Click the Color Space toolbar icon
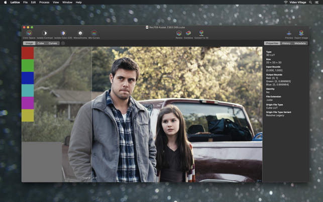Screen dimensions: 323x202 (x=29, y=33)
